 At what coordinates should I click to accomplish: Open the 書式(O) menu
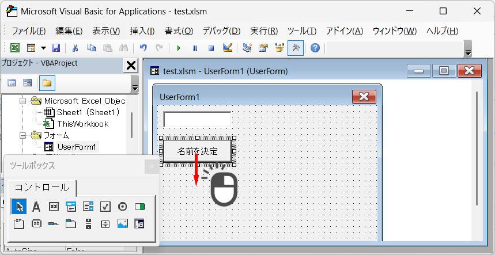click(x=179, y=31)
